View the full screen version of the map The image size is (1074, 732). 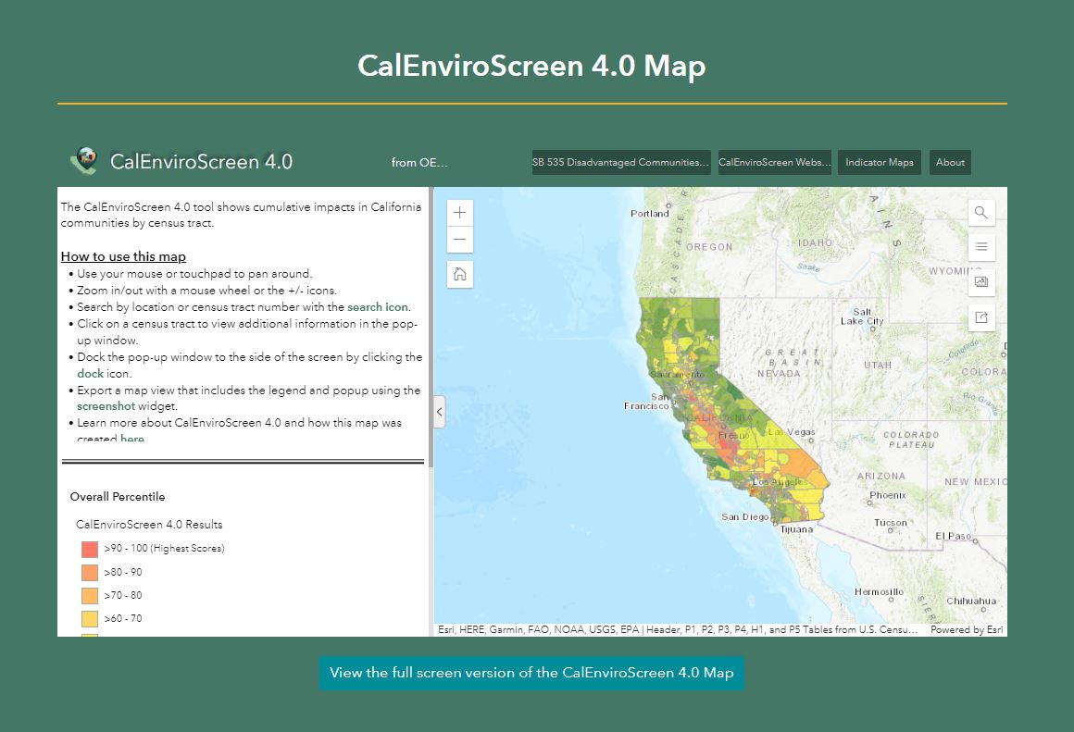531,673
